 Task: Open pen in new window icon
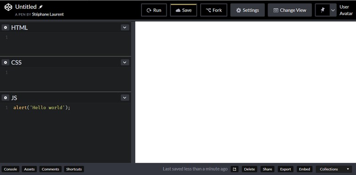pyautogui.click(x=235, y=169)
